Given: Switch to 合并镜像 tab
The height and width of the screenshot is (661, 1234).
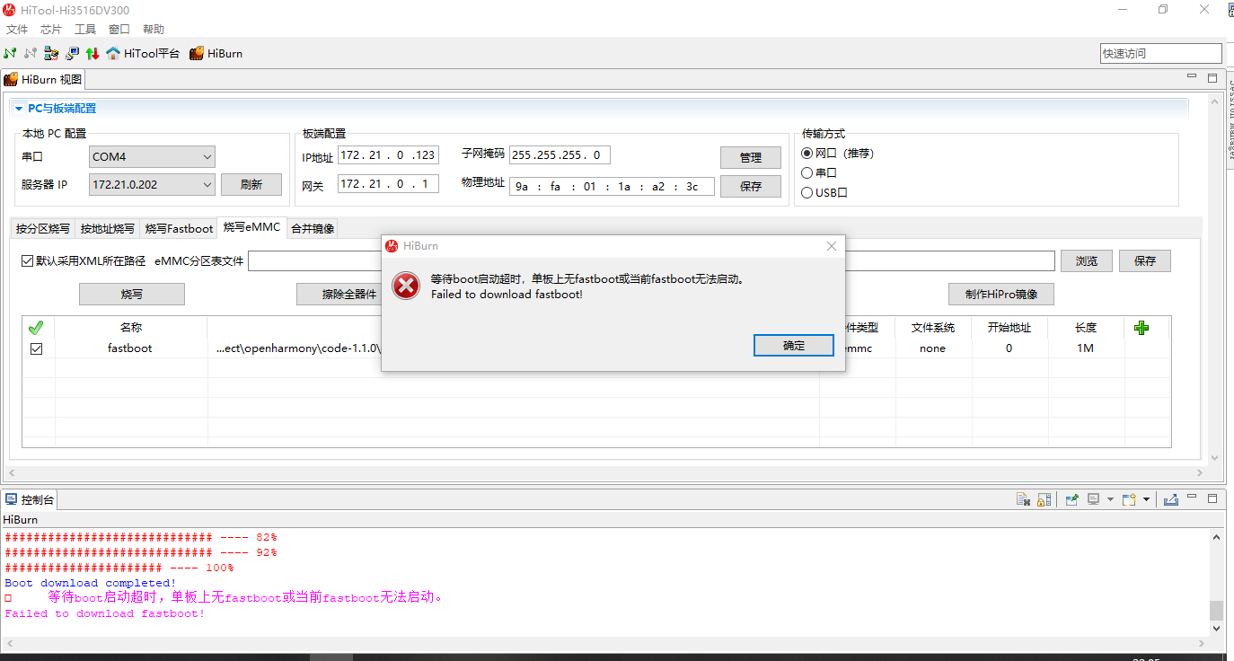Looking at the screenshot, I should pos(313,228).
